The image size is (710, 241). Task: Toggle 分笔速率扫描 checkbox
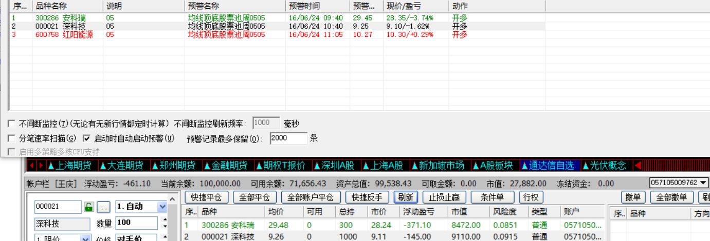[12, 138]
